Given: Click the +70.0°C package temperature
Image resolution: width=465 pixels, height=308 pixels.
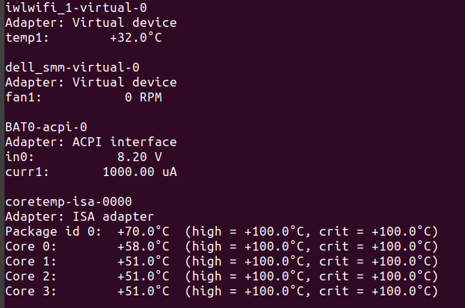Looking at the screenshot, I should pos(143,231).
